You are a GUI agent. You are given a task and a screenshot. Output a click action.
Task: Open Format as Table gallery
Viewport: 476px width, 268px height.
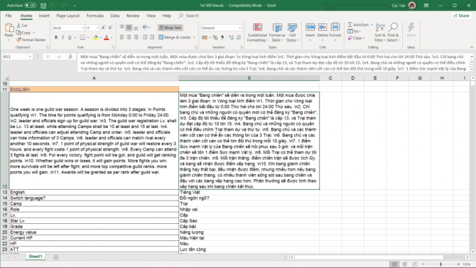click(277, 33)
